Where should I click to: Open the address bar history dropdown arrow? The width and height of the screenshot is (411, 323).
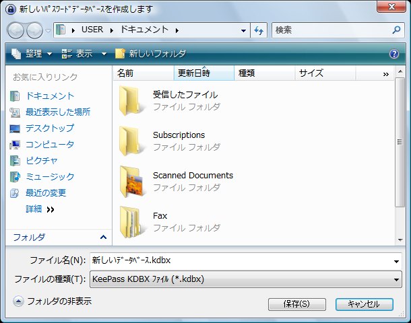pyautogui.click(x=243, y=31)
